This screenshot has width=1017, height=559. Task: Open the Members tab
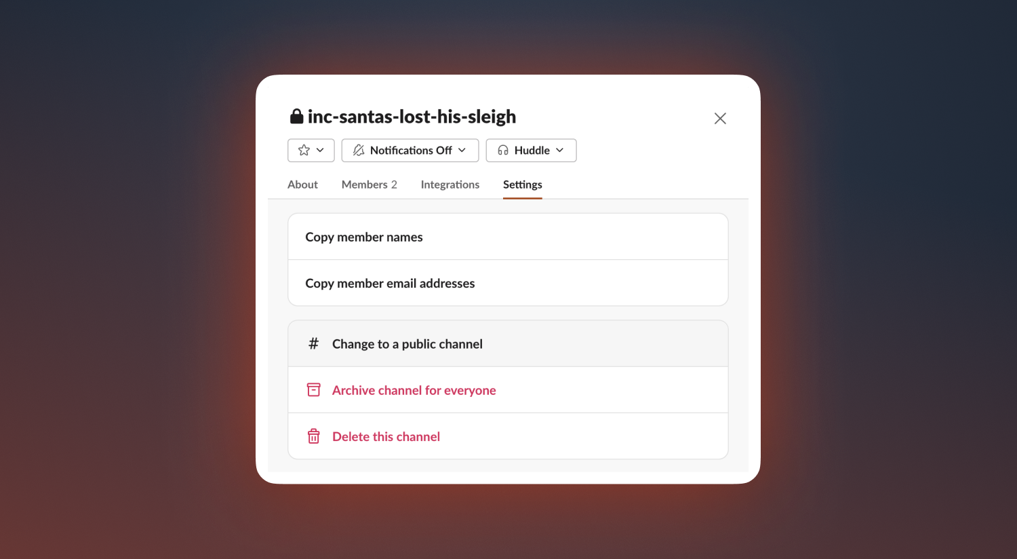coord(370,185)
